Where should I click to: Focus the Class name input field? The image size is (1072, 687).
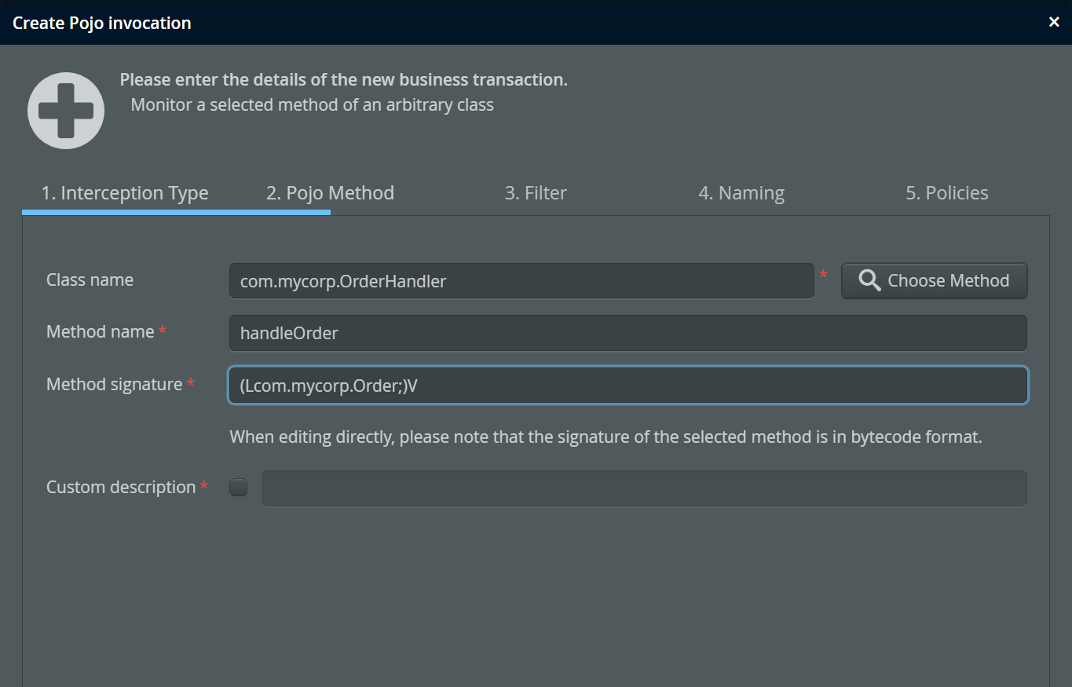coord(521,281)
